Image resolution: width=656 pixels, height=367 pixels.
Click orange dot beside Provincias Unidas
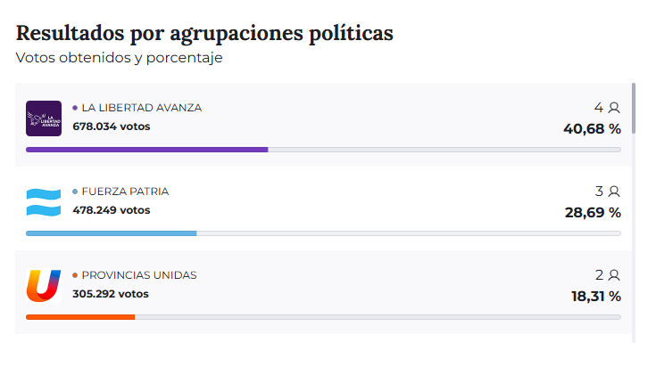pos(75,275)
